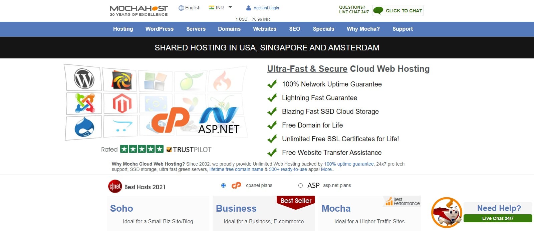Click Unlimited Free SSL Certificates text
Viewport: 534px width, 231px height.
point(340,139)
